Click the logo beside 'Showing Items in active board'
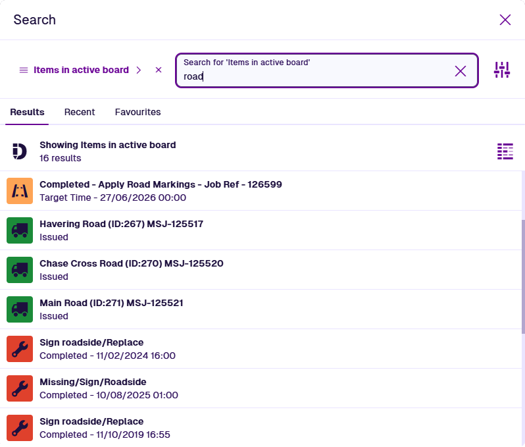This screenshot has height=447, width=525. click(20, 151)
